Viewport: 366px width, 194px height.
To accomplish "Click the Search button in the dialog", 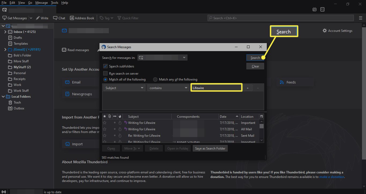I will (255, 58).
